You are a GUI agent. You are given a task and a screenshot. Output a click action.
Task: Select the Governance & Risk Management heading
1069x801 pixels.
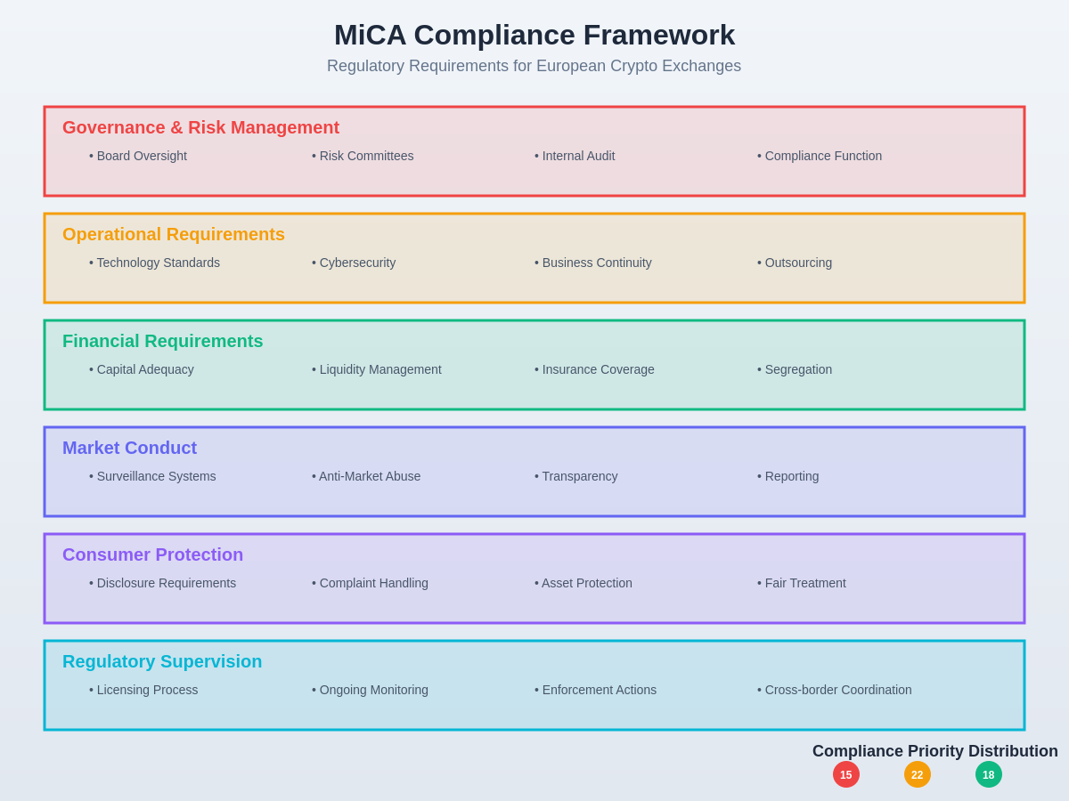(200, 127)
